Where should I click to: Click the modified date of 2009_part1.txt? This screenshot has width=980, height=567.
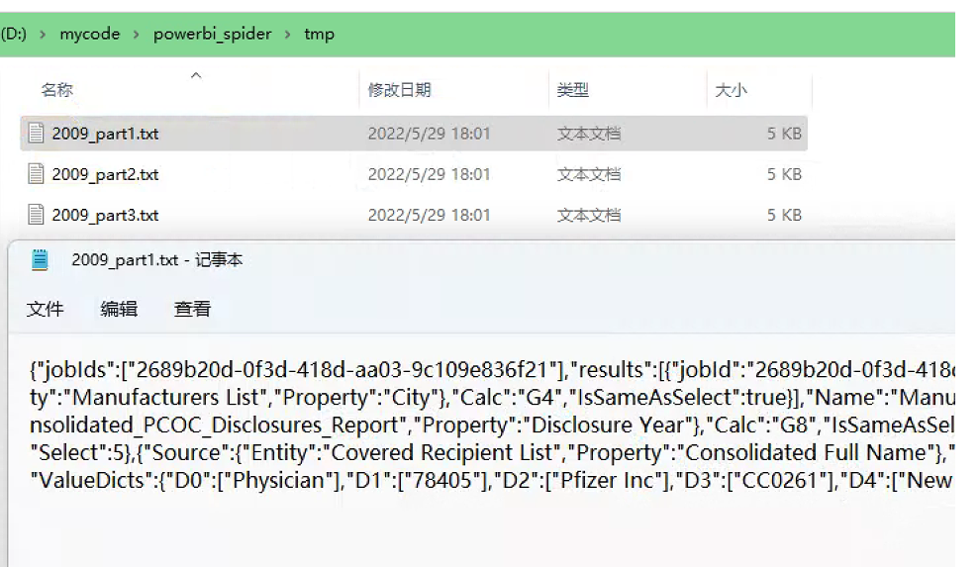[429, 133]
